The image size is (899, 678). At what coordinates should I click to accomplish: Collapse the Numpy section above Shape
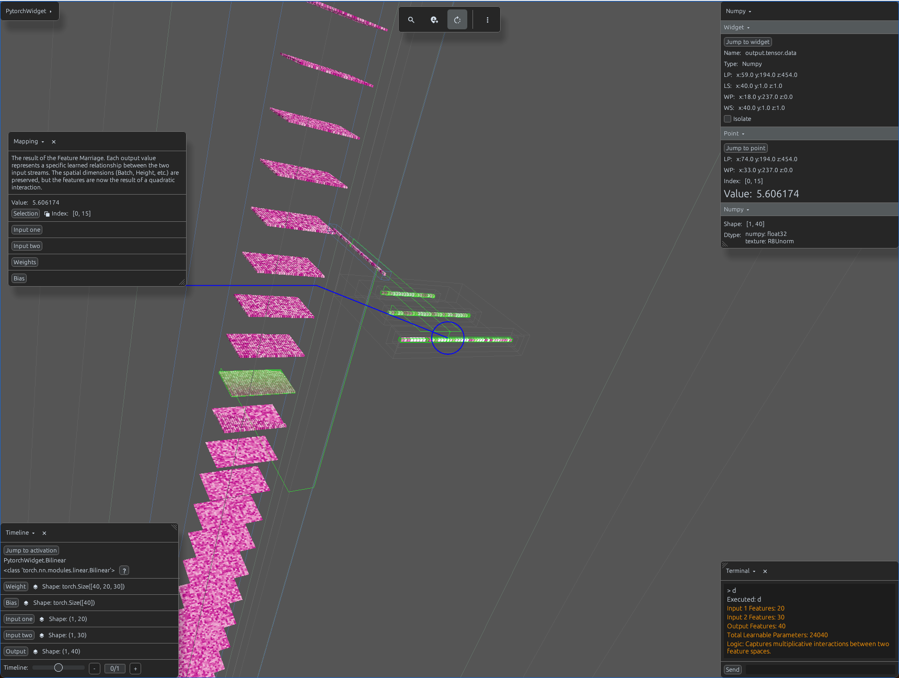pyautogui.click(x=809, y=209)
